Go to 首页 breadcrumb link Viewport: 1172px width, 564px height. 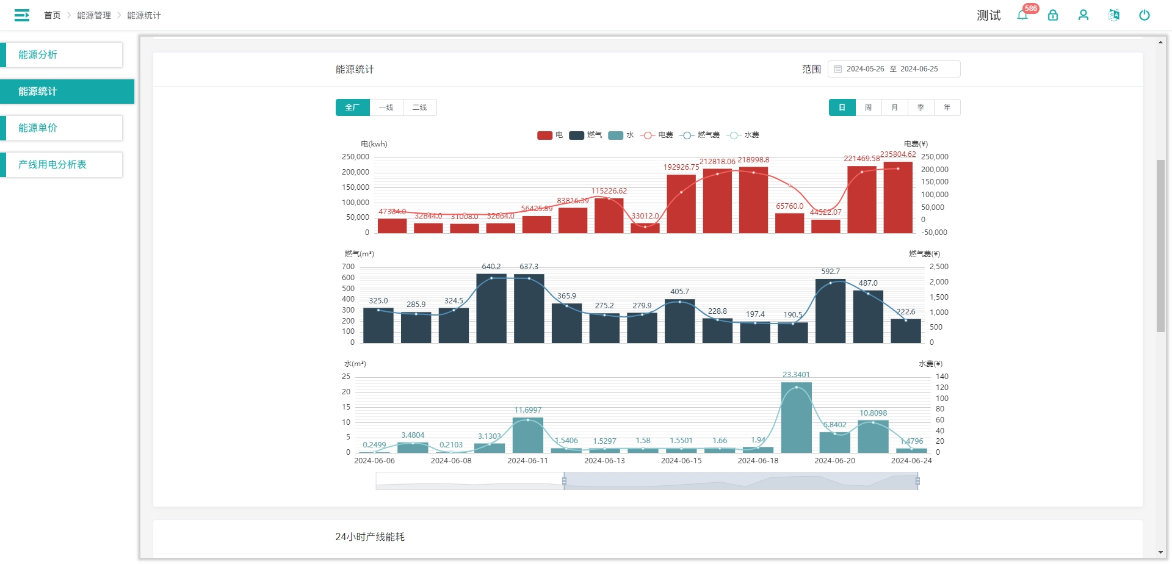click(x=52, y=15)
